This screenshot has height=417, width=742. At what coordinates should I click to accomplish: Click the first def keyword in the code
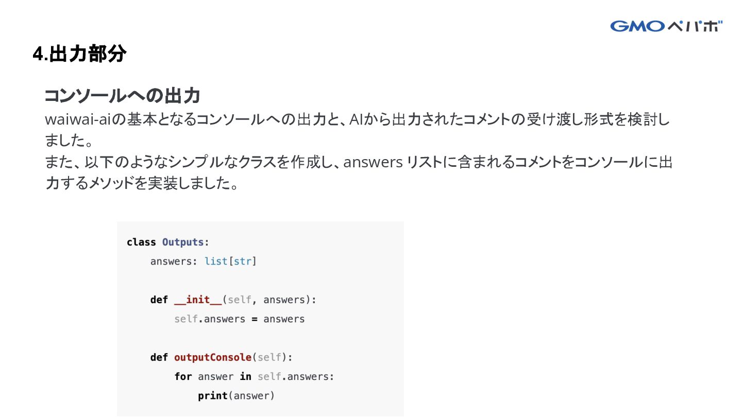[x=159, y=300]
